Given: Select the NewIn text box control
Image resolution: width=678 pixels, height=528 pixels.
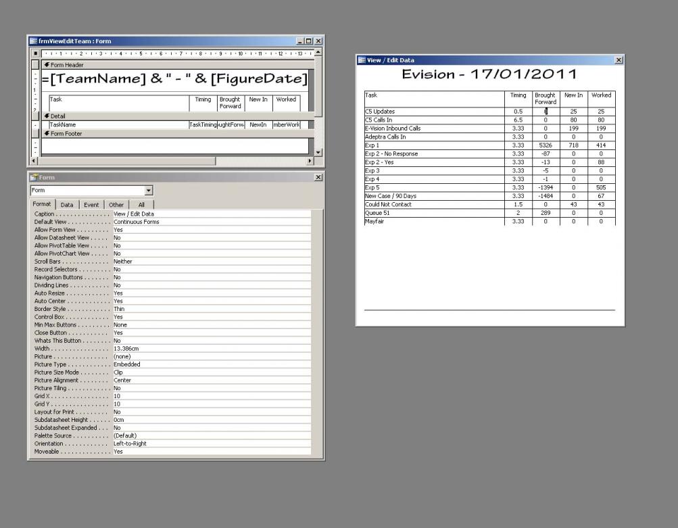Looking at the screenshot, I should coord(258,125).
